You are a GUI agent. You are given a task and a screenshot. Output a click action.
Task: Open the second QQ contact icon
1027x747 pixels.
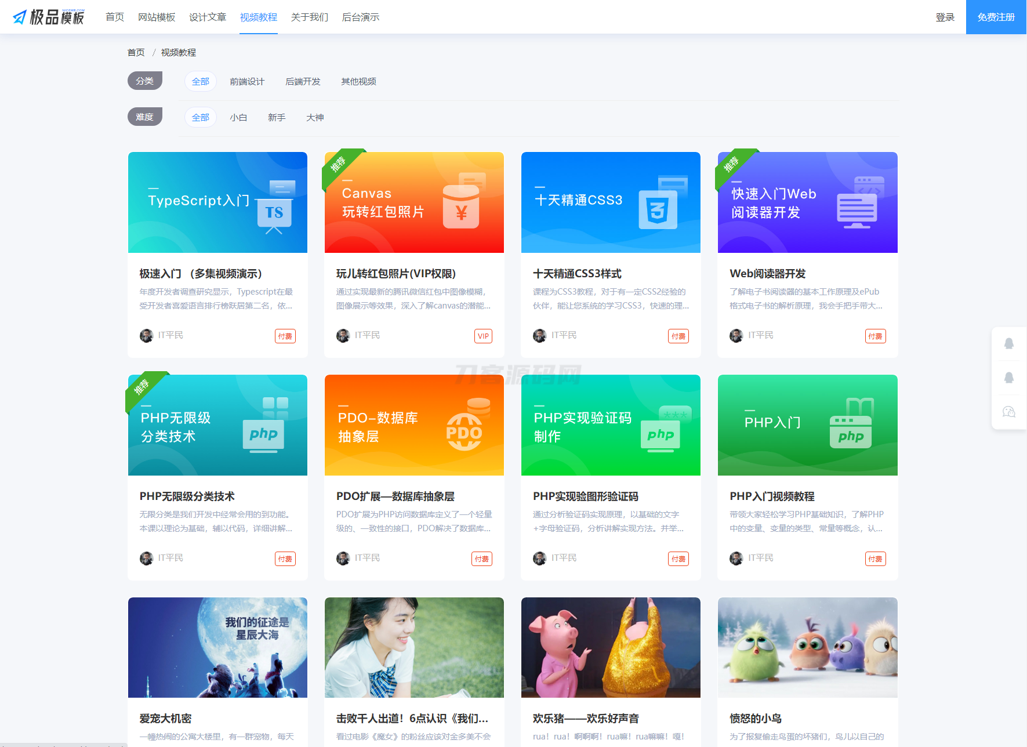coord(1009,378)
